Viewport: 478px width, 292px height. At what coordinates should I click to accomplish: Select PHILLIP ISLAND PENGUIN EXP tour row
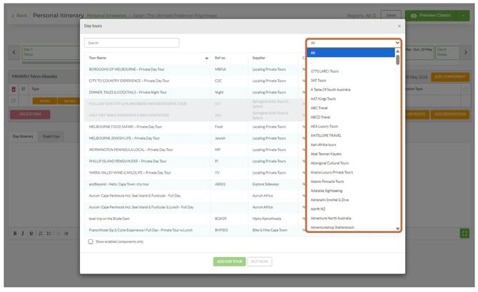tap(195, 161)
